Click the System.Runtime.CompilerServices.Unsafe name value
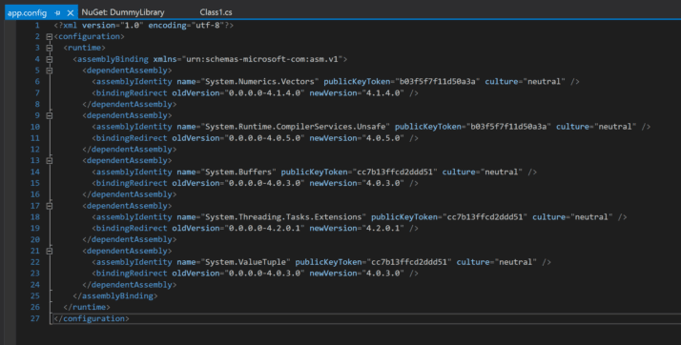Viewport: 681px width, 345px height. point(295,127)
